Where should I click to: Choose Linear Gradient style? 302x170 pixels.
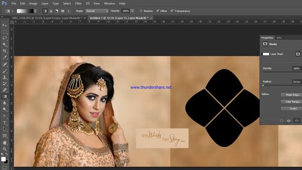click(45, 11)
